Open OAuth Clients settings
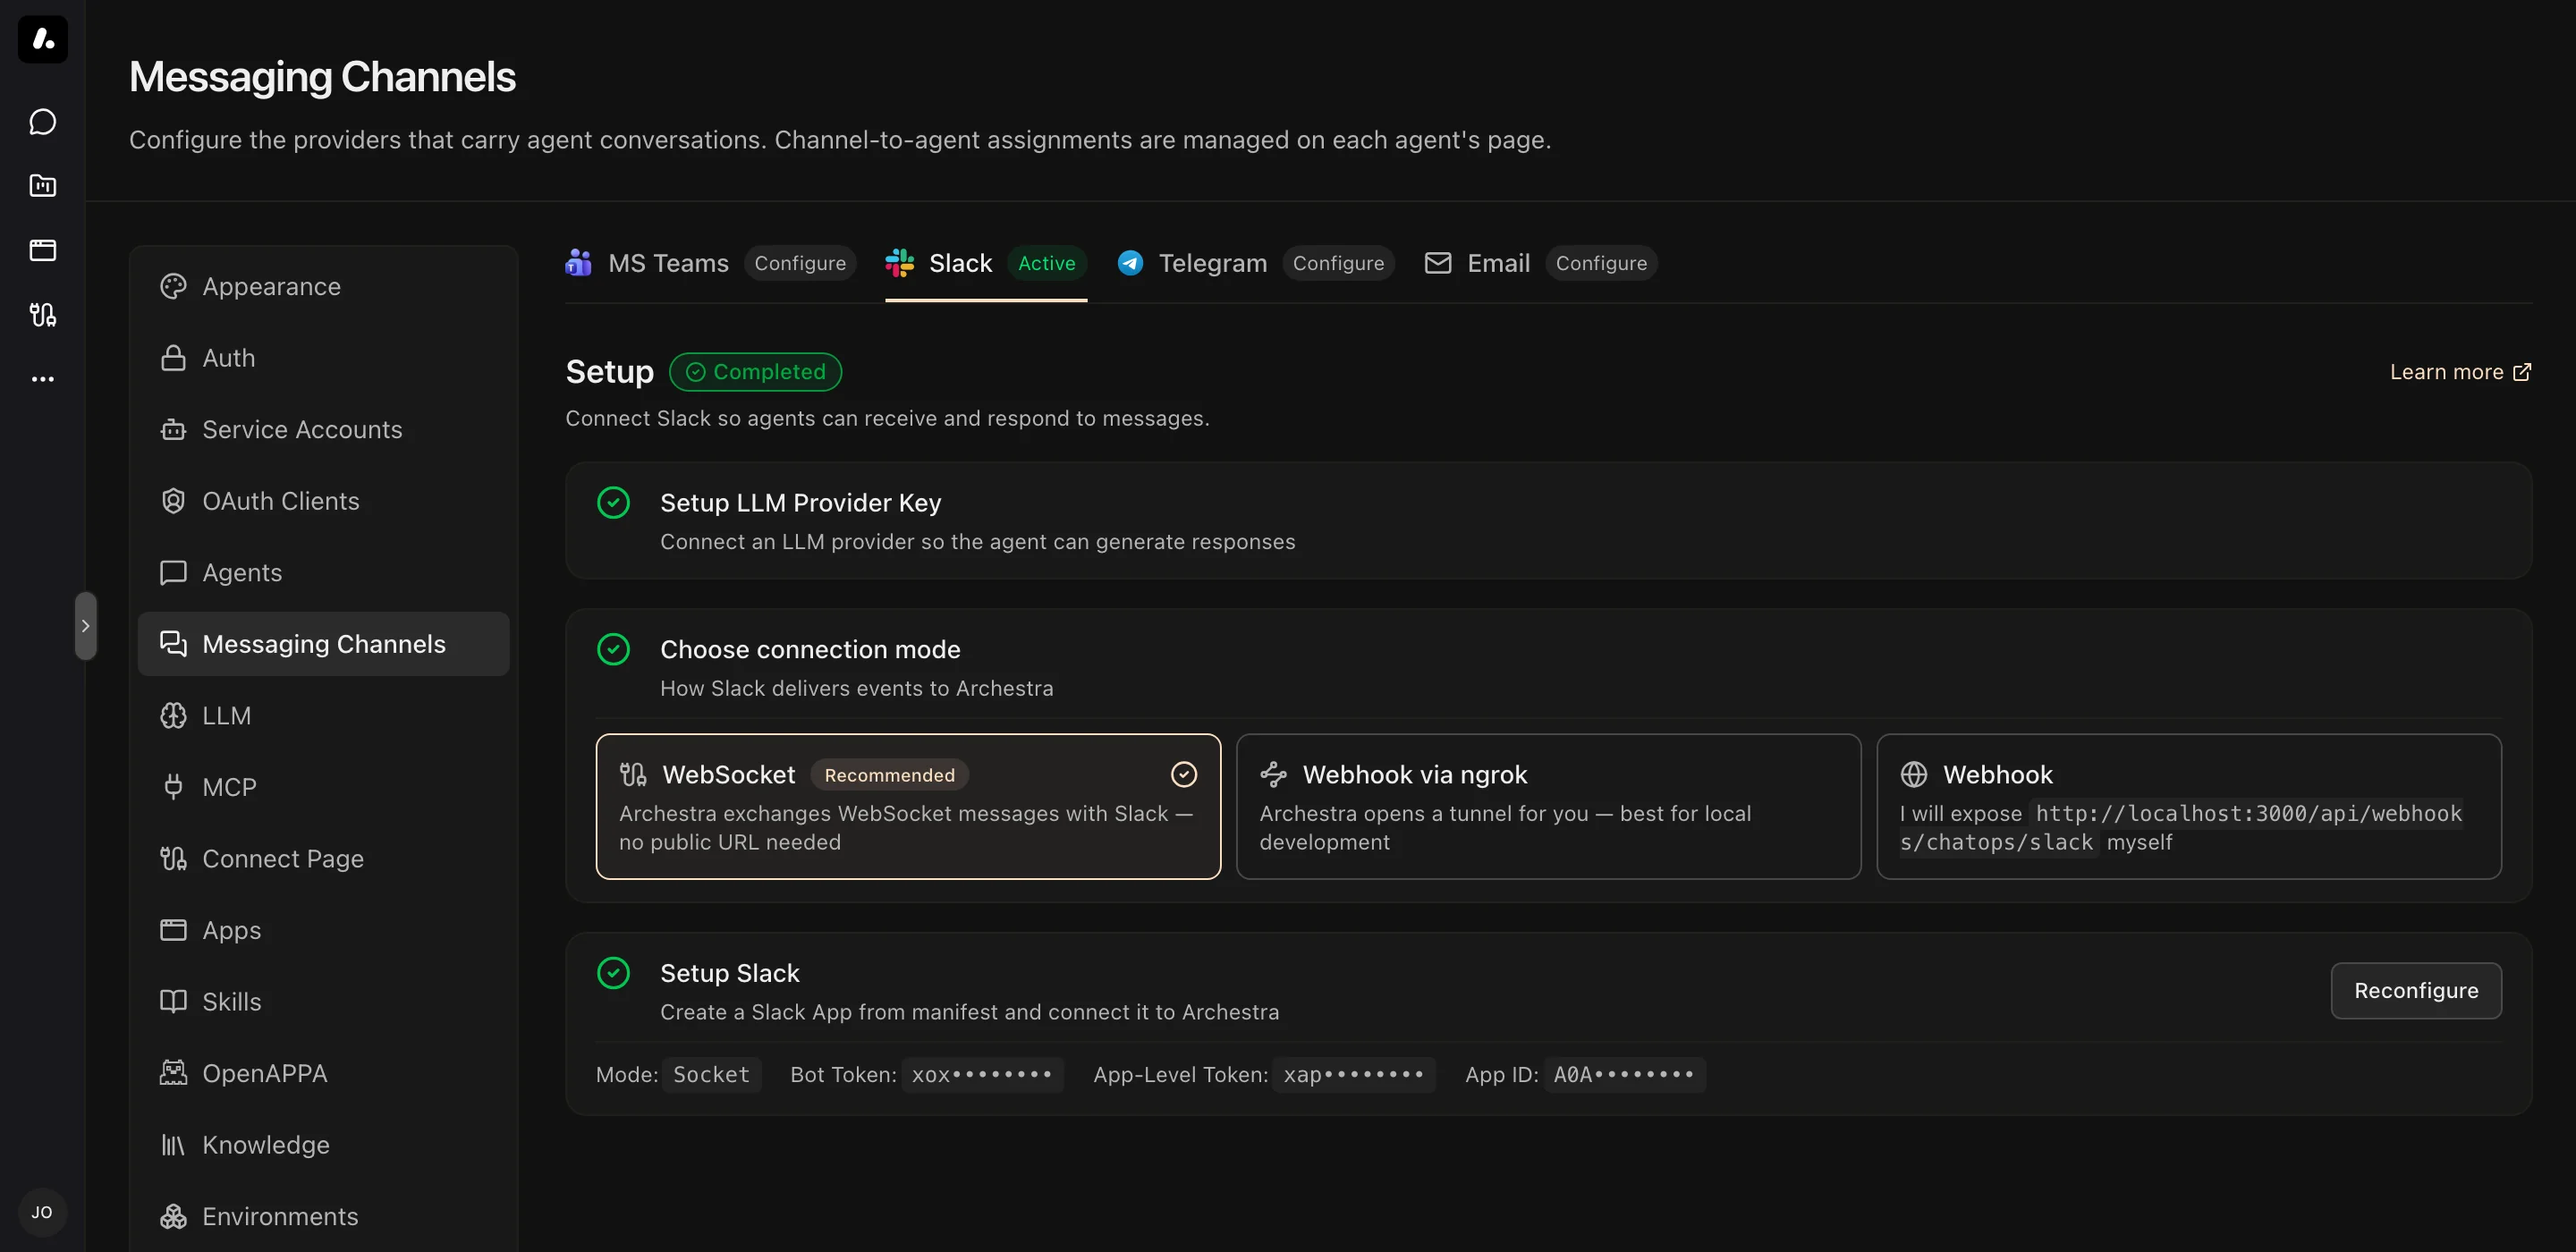Screen dimensions: 2576x1252 coord(323,501)
